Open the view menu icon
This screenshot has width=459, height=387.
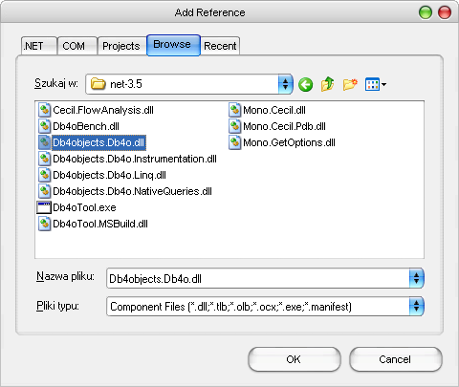click(372, 84)
